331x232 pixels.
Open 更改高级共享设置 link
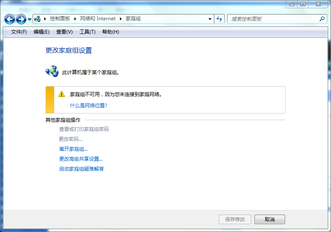pos(81,159)
